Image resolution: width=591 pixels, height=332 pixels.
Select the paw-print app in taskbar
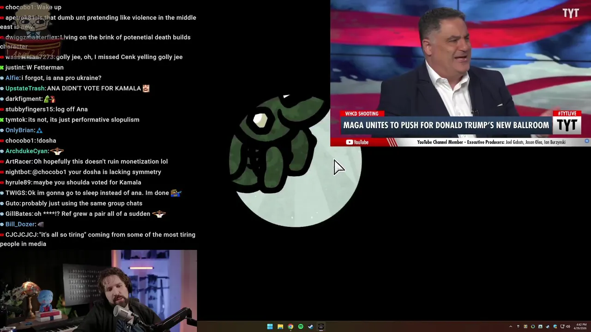[x=321, y=326]
